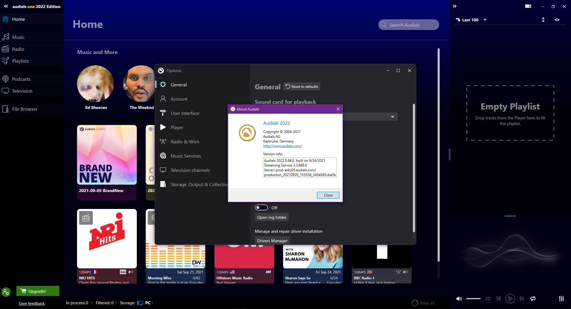Toggle repeat playback mode
571x309 pixels.
533,299
